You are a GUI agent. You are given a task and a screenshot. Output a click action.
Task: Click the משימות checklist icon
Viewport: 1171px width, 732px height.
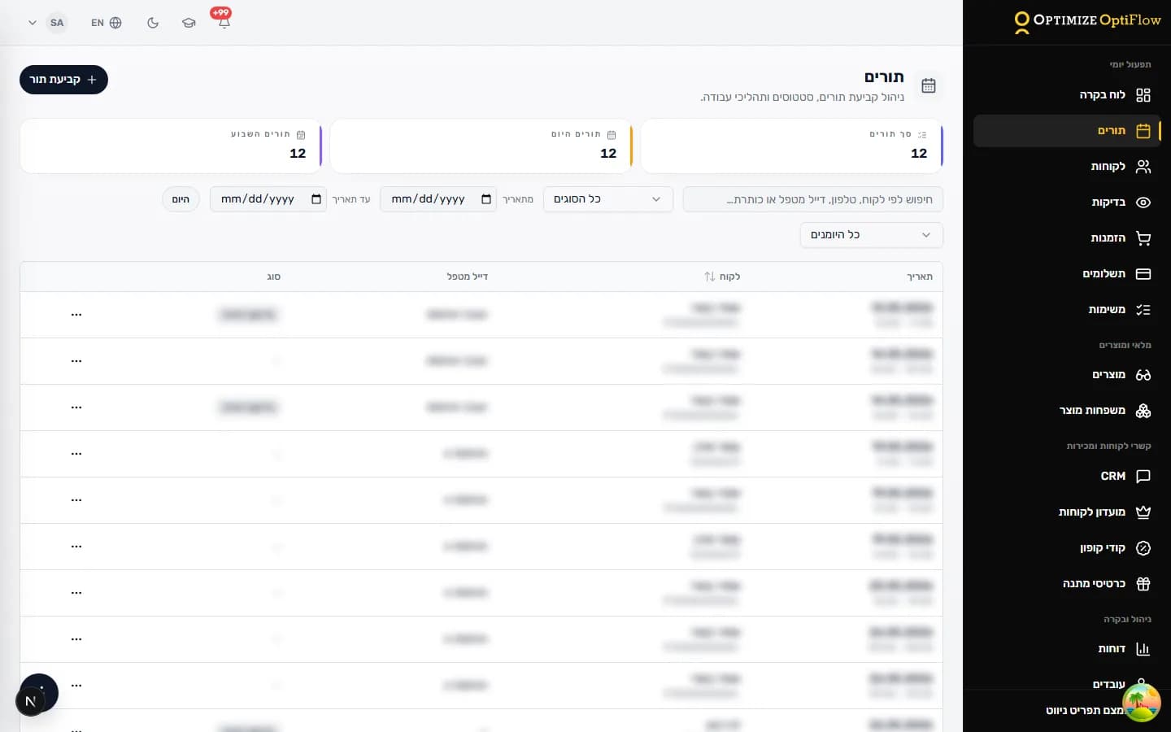1143,310
